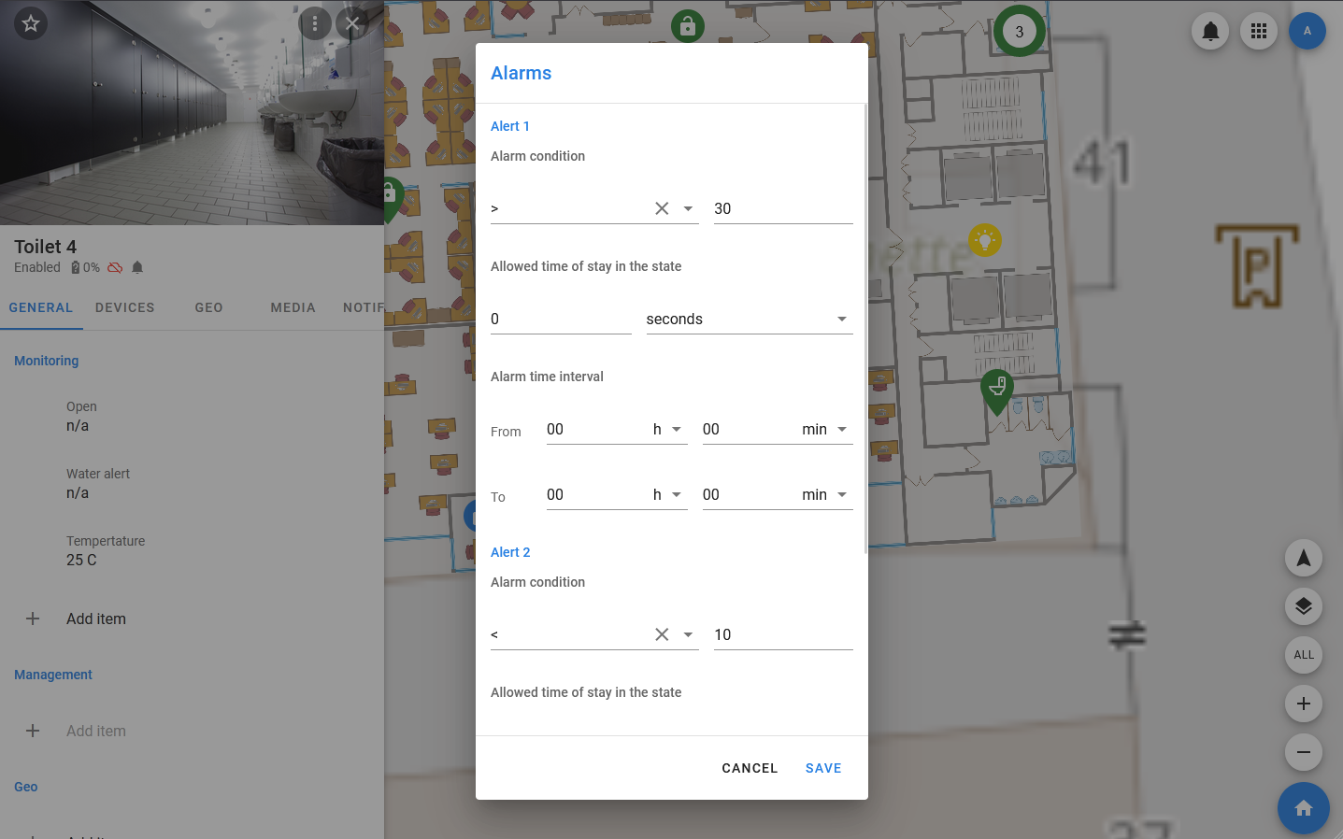This screenshot has height=839, width=1343.
Task: Clear the Alert 1 condition operator
Action: click(662, 208)
